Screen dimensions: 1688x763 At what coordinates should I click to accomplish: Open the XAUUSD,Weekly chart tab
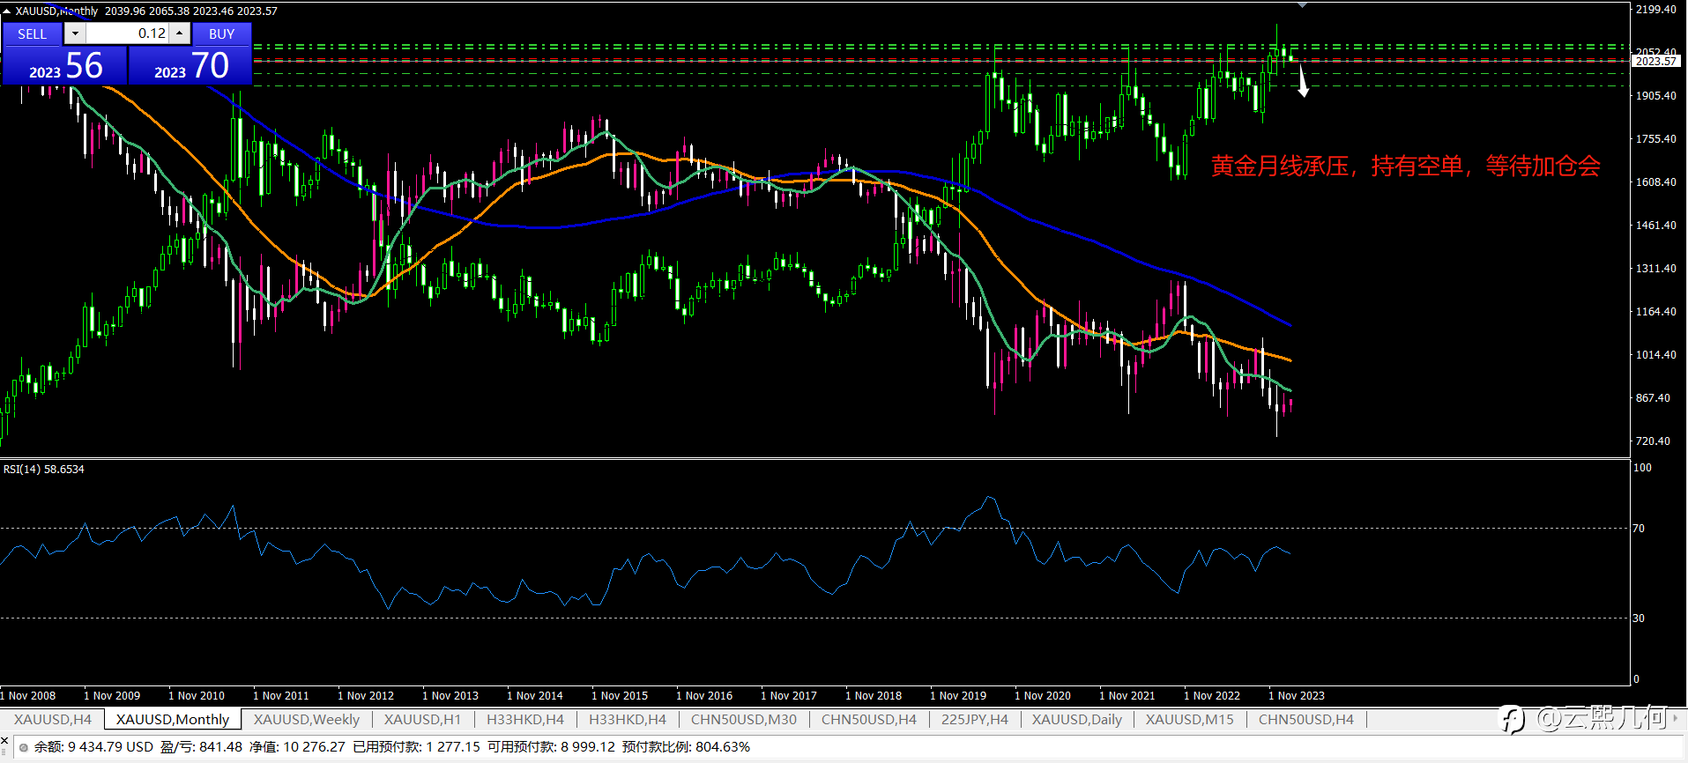point(307,719)
